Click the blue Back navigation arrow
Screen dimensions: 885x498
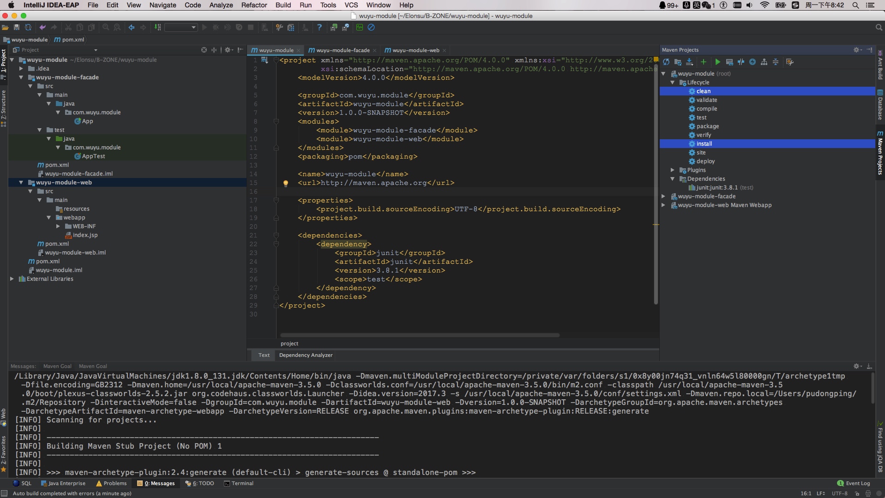[132, 28]
